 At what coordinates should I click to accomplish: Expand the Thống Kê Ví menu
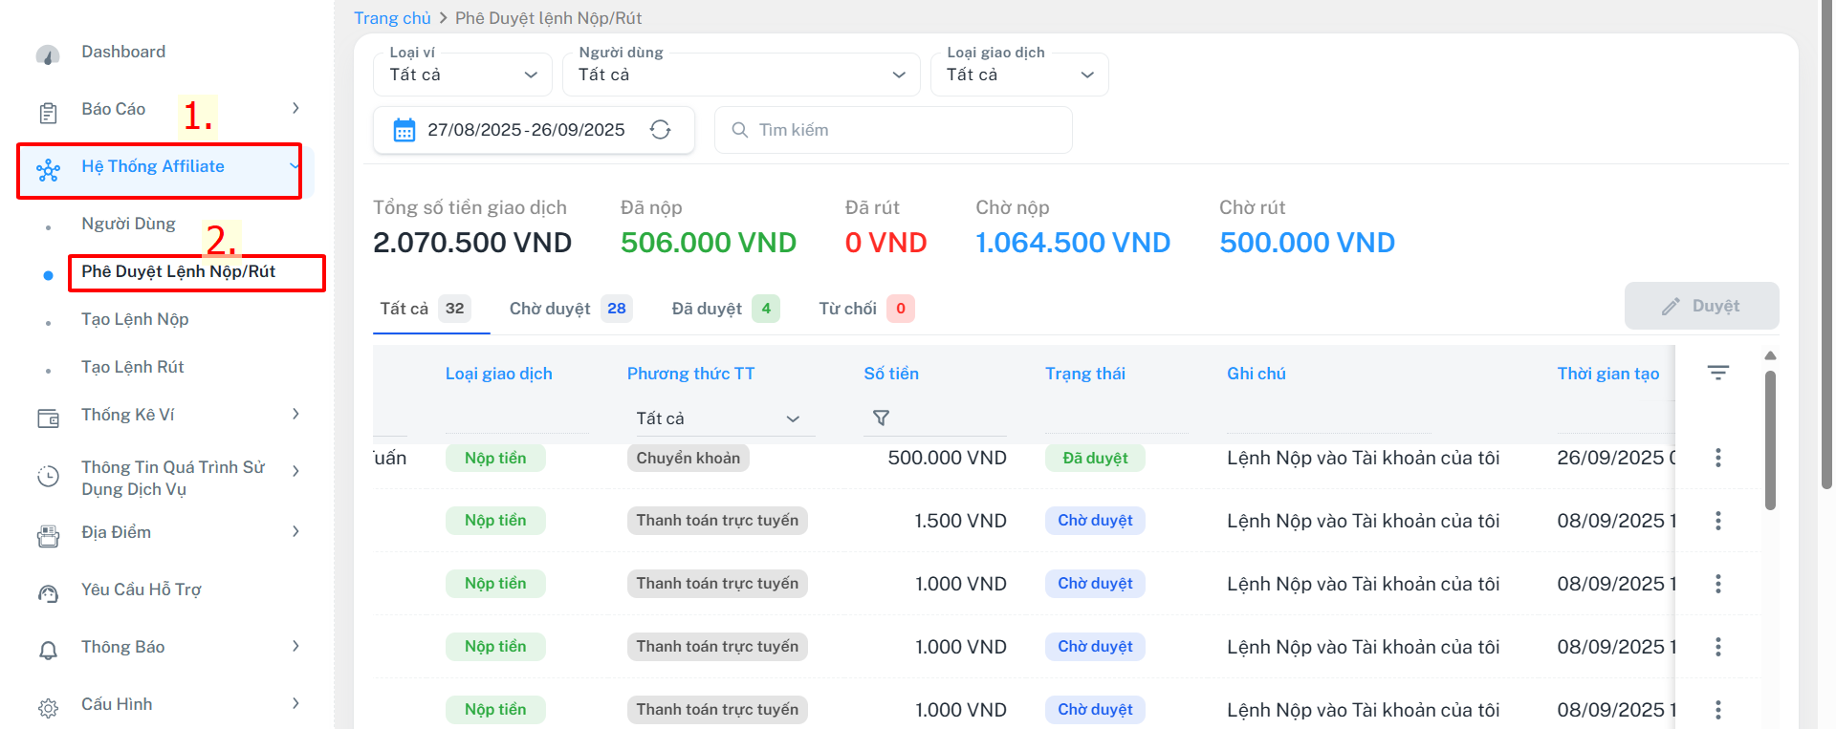295,414
